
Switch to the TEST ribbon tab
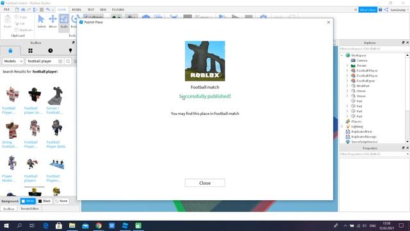click(91, 10)
